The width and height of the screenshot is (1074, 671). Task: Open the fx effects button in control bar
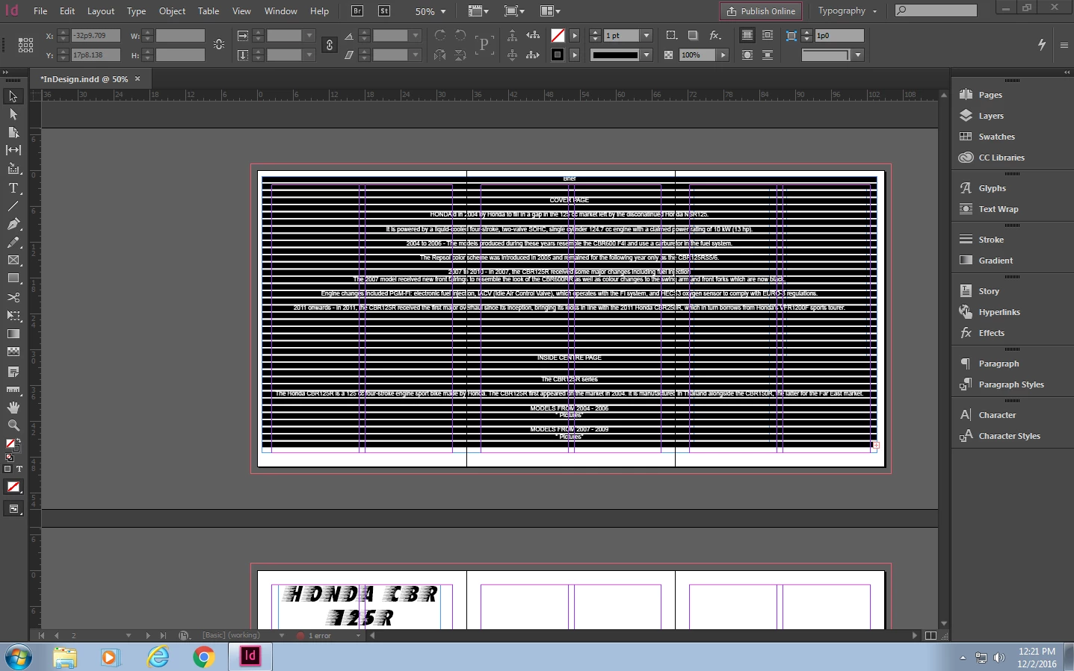(715, 35)
